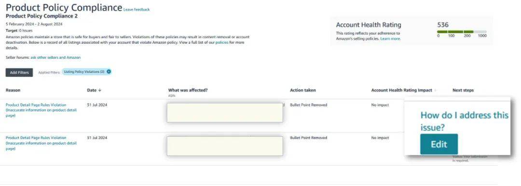Screen dimensions: 521x186
Task: Click the Account Health Rating progress bar
Action: [x=462, y=31]
